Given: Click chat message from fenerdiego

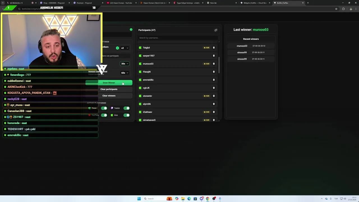Looking at the screenshot, I should coord(50,75).
